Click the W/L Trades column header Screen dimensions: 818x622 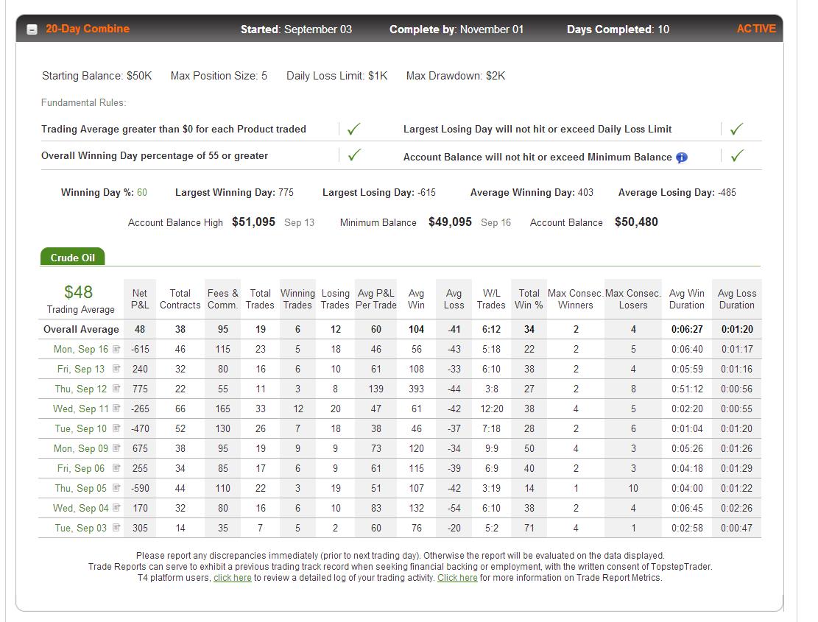pos(491,299)
